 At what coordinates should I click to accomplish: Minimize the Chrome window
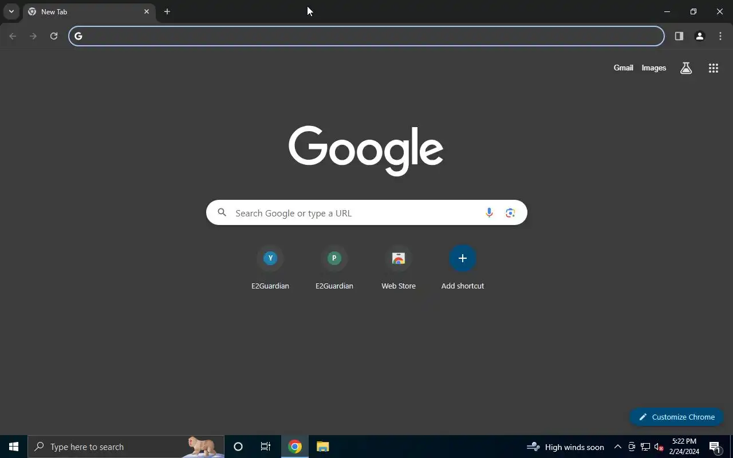(667, 11)
